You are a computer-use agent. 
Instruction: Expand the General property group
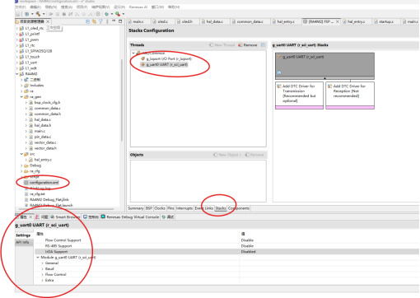click(x=42, y=263)
